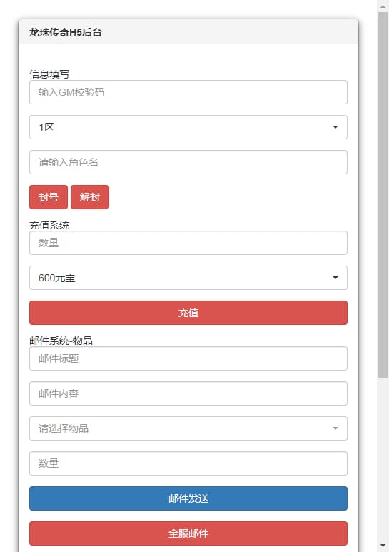389x552 pixels.
Task: Click the mail item 数量 quantity field
Action: pos(188,463)
